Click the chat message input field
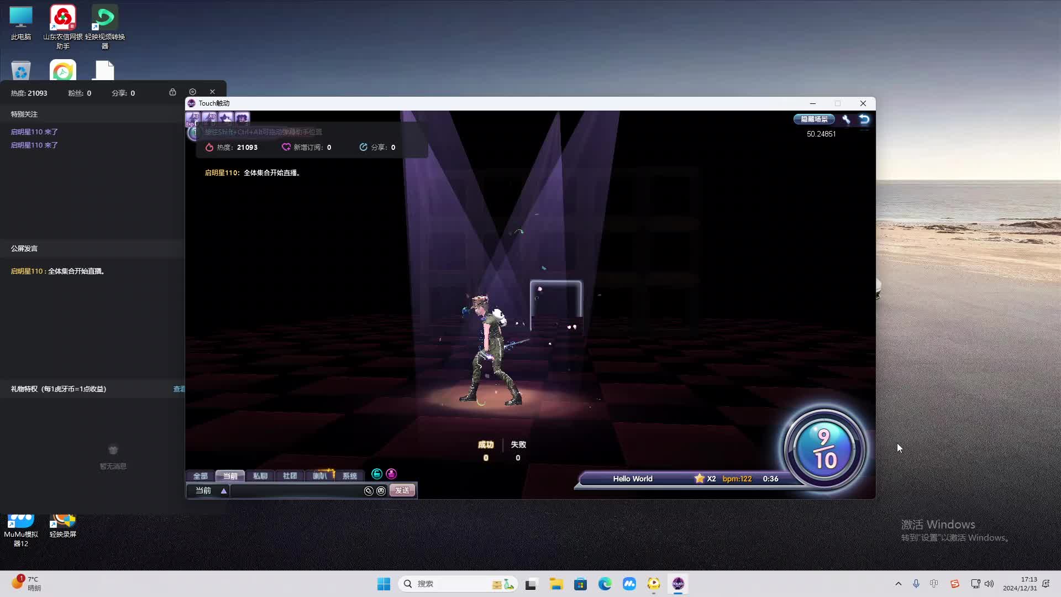 click(296, 491)
